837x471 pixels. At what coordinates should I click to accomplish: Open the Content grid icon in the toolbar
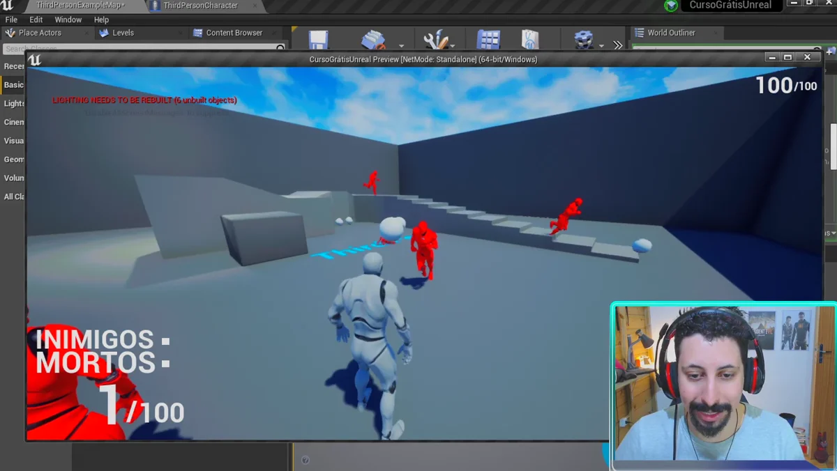coord(488,40)
